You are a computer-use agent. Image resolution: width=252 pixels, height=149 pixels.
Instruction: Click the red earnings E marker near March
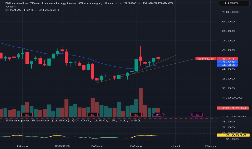coord(92,115)
